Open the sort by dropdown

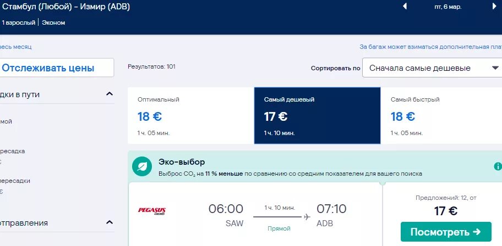pos(432,68)
